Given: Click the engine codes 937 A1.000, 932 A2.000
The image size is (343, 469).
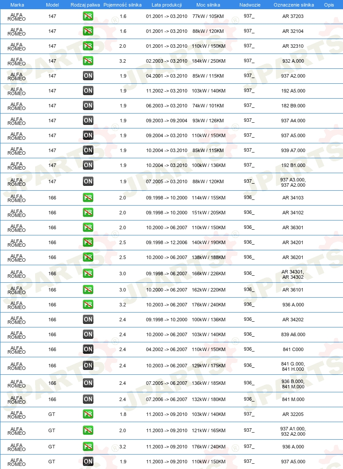Looking at the screenshot, I should click(293, 431).
